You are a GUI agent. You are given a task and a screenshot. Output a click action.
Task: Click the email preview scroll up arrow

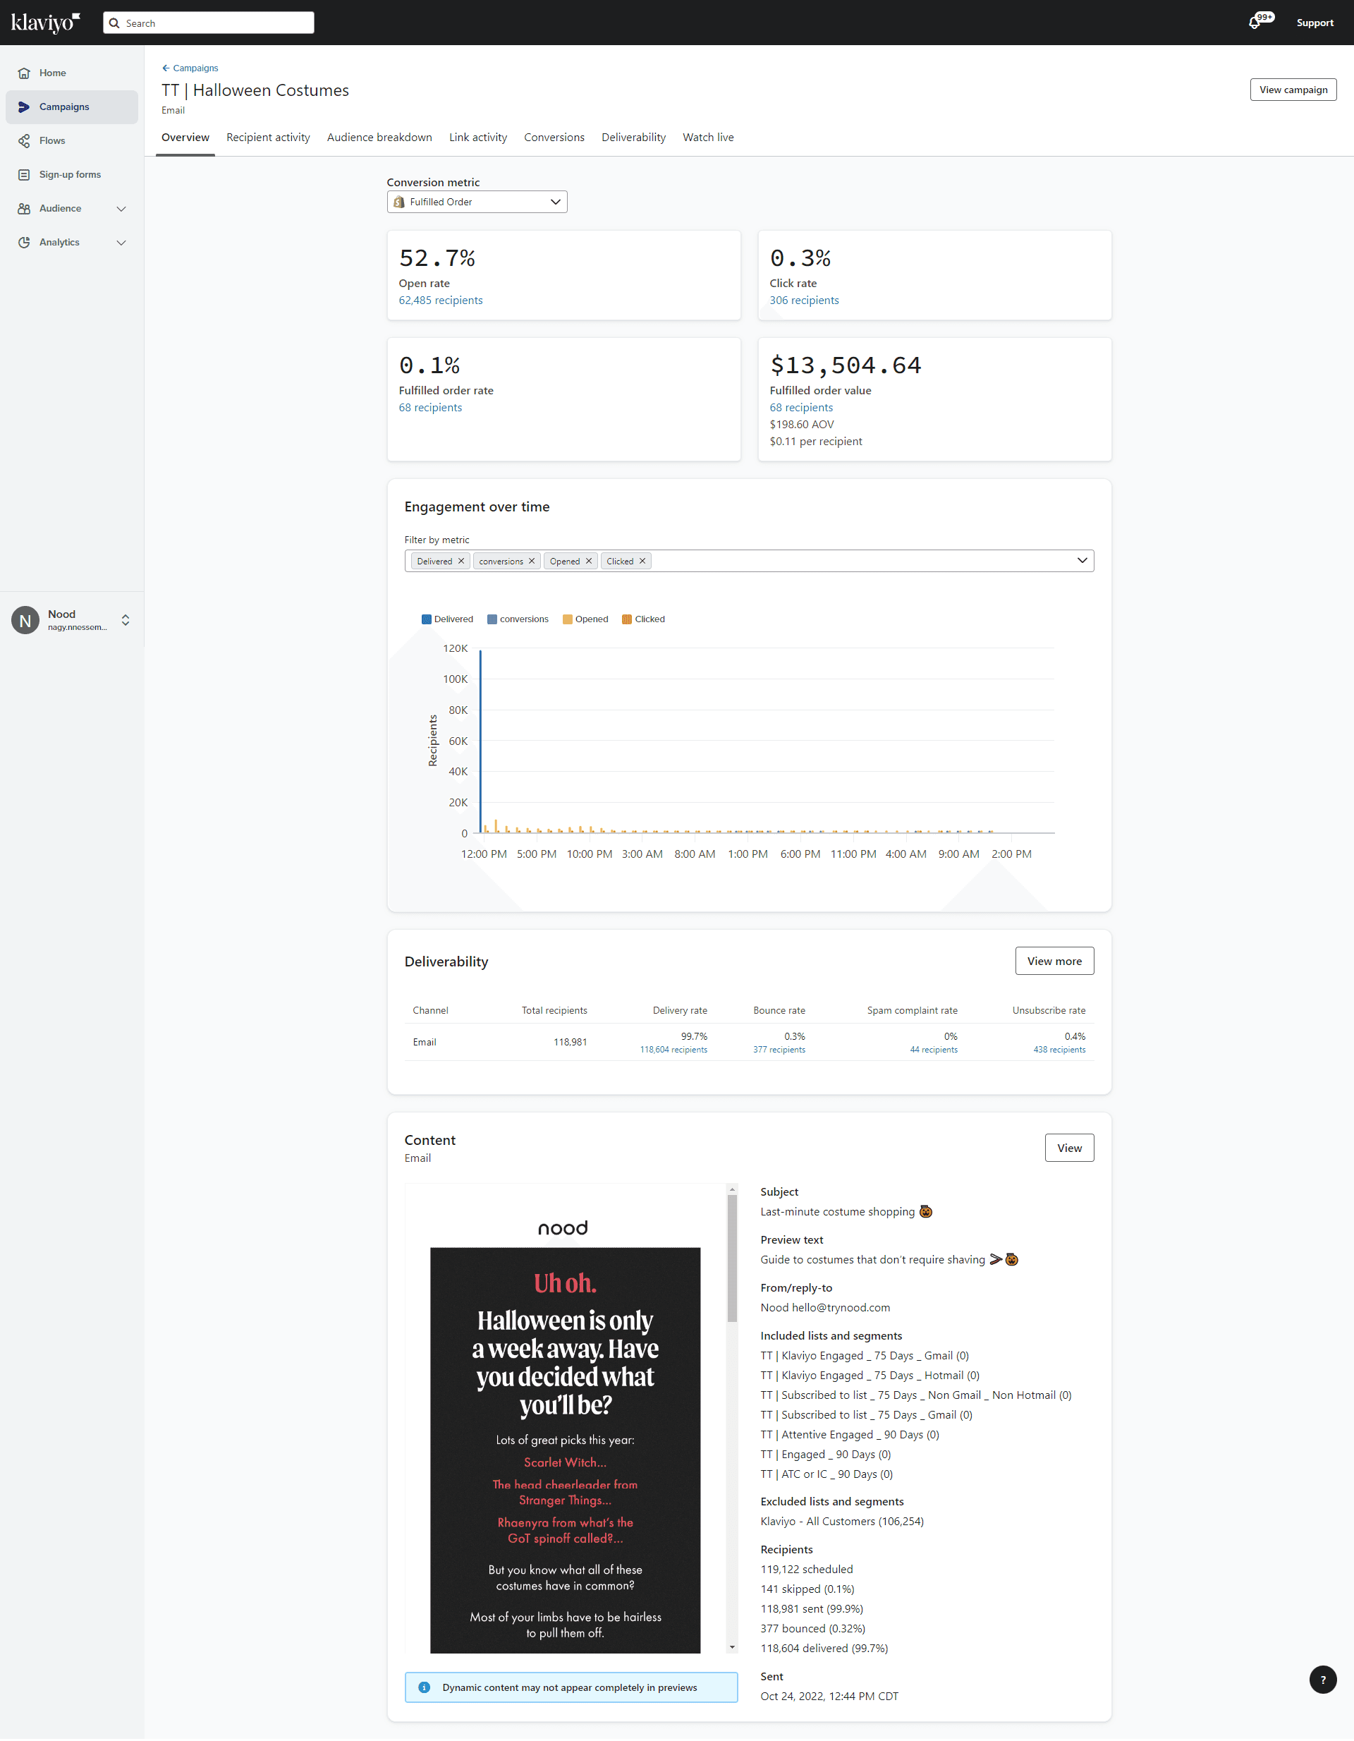[x=731, y=1189]
